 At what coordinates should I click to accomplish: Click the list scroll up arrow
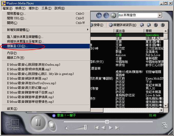point(166,31)
